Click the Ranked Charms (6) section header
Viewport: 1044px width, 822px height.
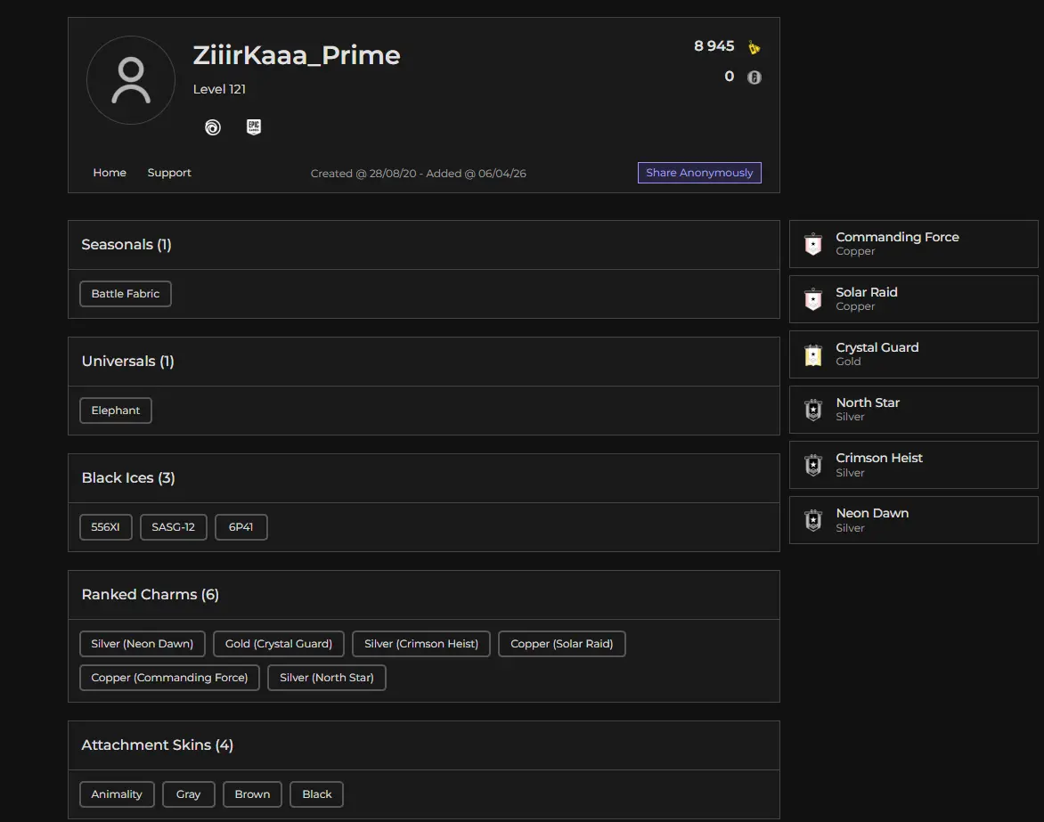(151, 595)
